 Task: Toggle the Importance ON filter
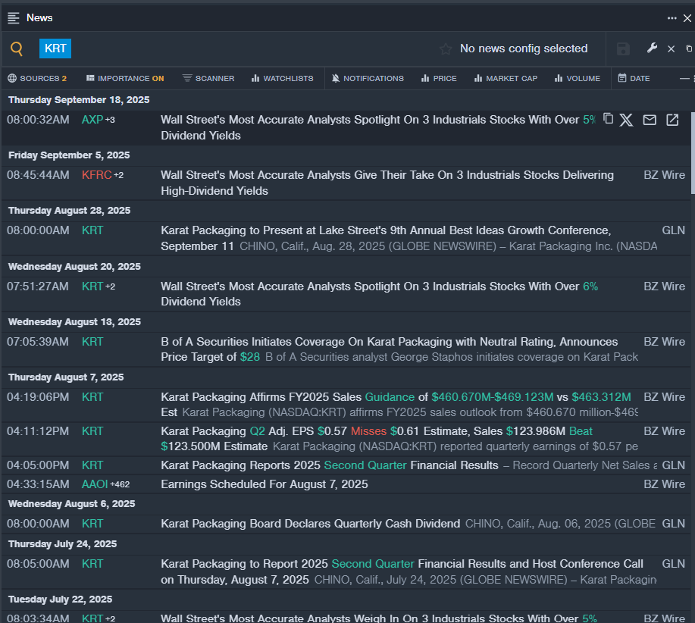pos(125,78)
